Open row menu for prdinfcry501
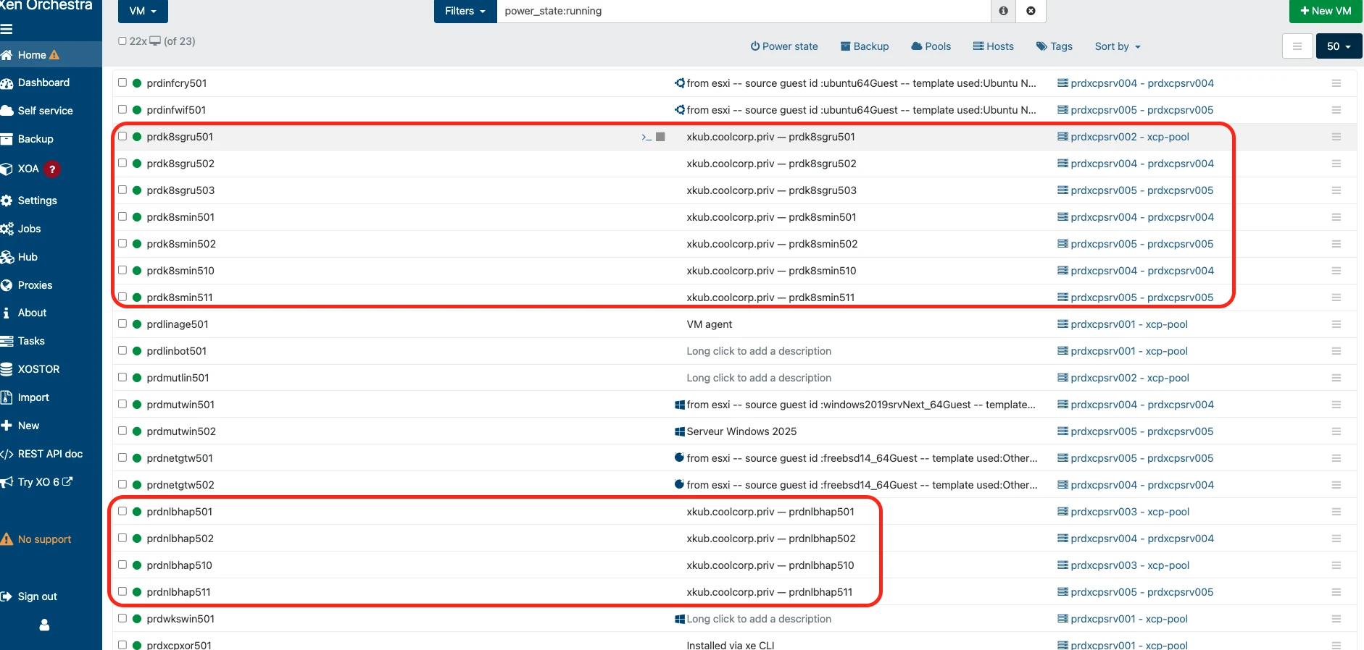The width and height of the screenshot is (1364, 650). click(1336, 83)
